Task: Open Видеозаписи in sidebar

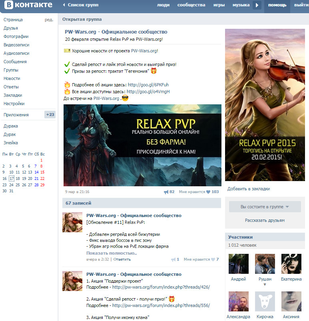Action: tap(16, 45)
